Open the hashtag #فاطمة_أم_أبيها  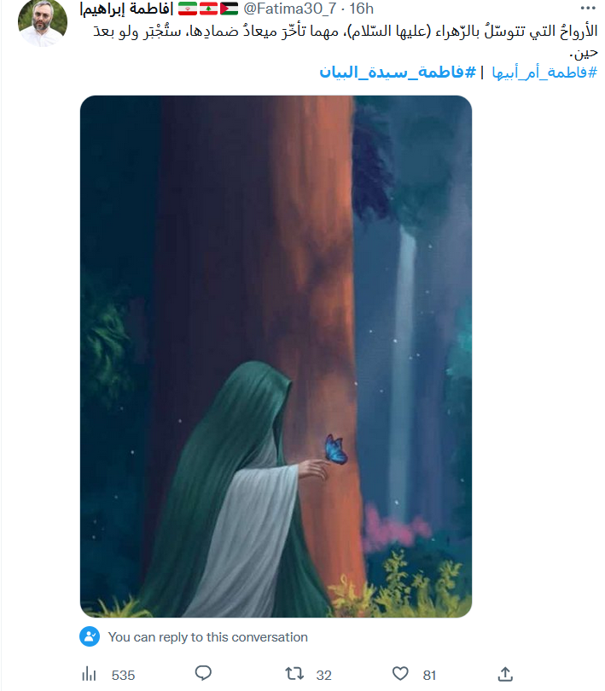click(x=544, y=73)
